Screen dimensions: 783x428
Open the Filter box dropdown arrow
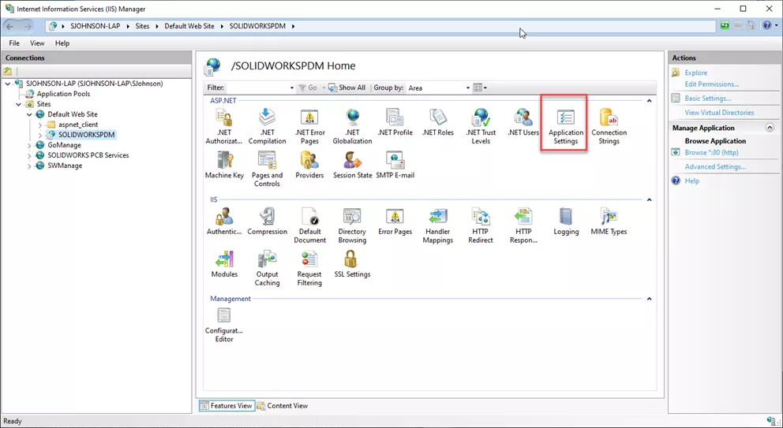click(292, 87)
